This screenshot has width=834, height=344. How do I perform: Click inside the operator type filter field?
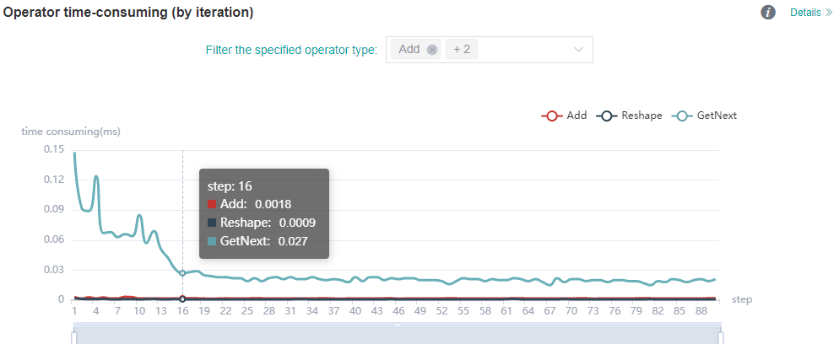[523, 50]
